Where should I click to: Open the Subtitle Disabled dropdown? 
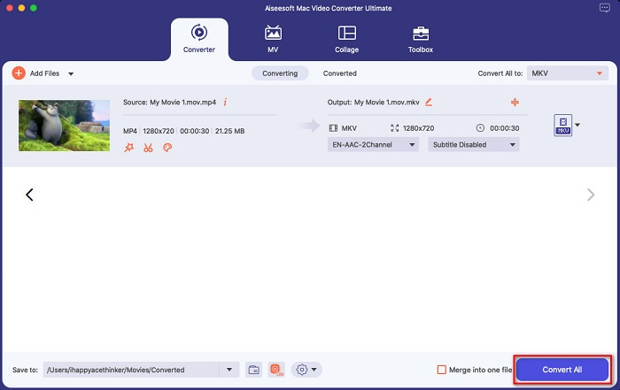point(473,144)
